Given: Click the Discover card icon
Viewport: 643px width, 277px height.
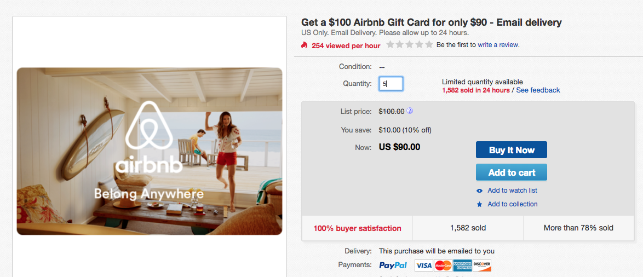Looking at the screenshot, I should [482, 266].
